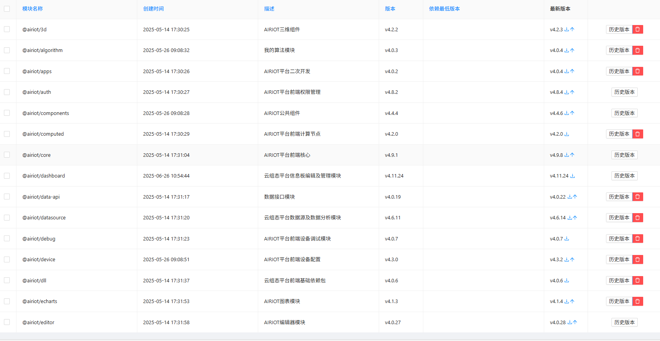The image size is (660, 341).
Task: Sort by 版本 column header
Action: [390, 9]
